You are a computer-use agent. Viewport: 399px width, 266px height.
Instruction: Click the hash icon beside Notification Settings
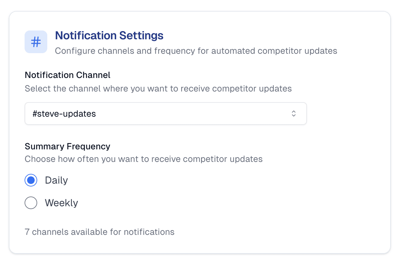pos(36,42)
